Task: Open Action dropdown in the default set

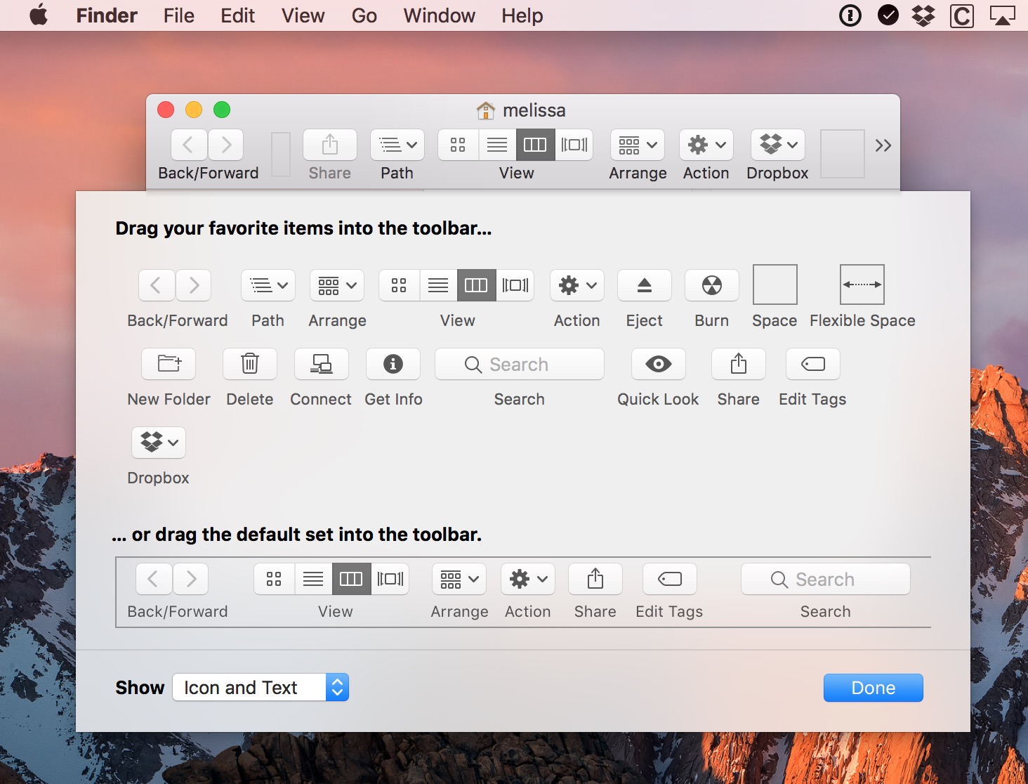Action: 527,579
